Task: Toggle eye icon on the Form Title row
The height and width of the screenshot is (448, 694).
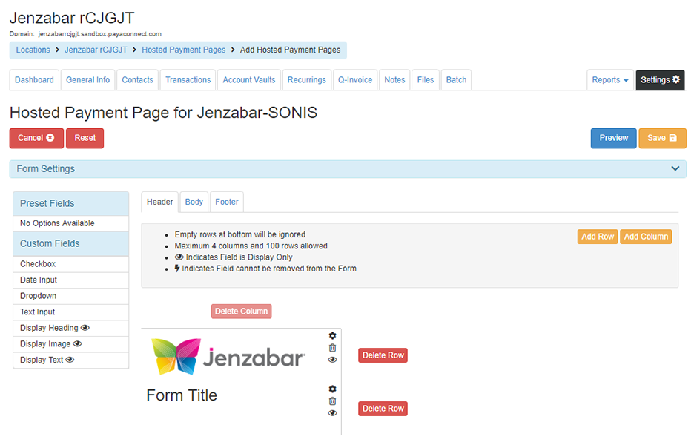Action: coord(332,413)
